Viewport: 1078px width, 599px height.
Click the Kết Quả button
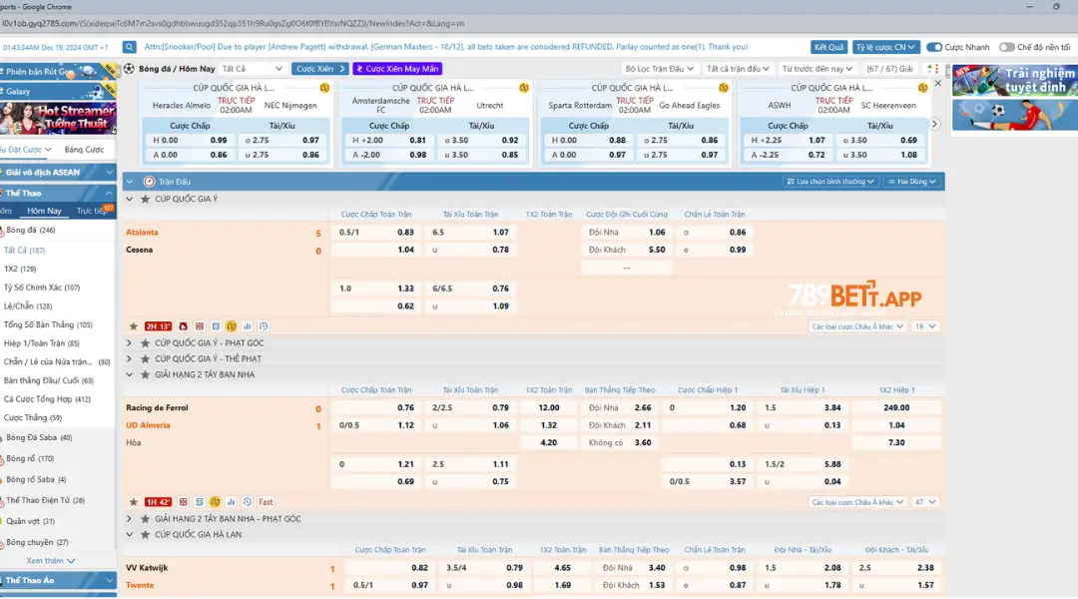tap(828, 48)
